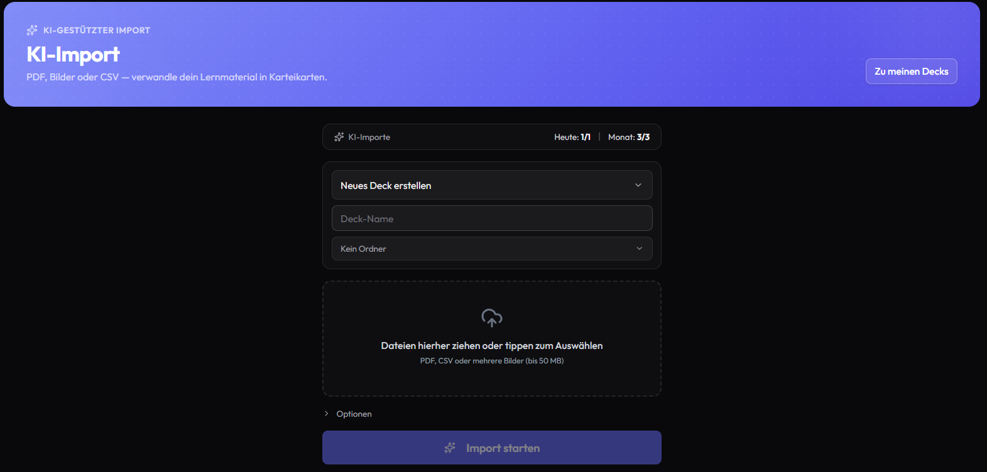Click the sparkle icon next to KI-Importe
This screenshot has width=987, height=472.
click(339, 137)
